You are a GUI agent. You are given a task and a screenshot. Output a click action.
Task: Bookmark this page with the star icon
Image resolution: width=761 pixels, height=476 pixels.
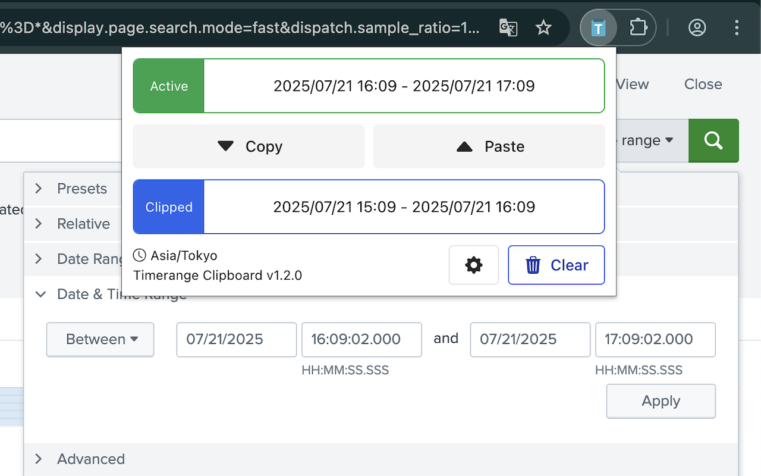click(543, 27)
